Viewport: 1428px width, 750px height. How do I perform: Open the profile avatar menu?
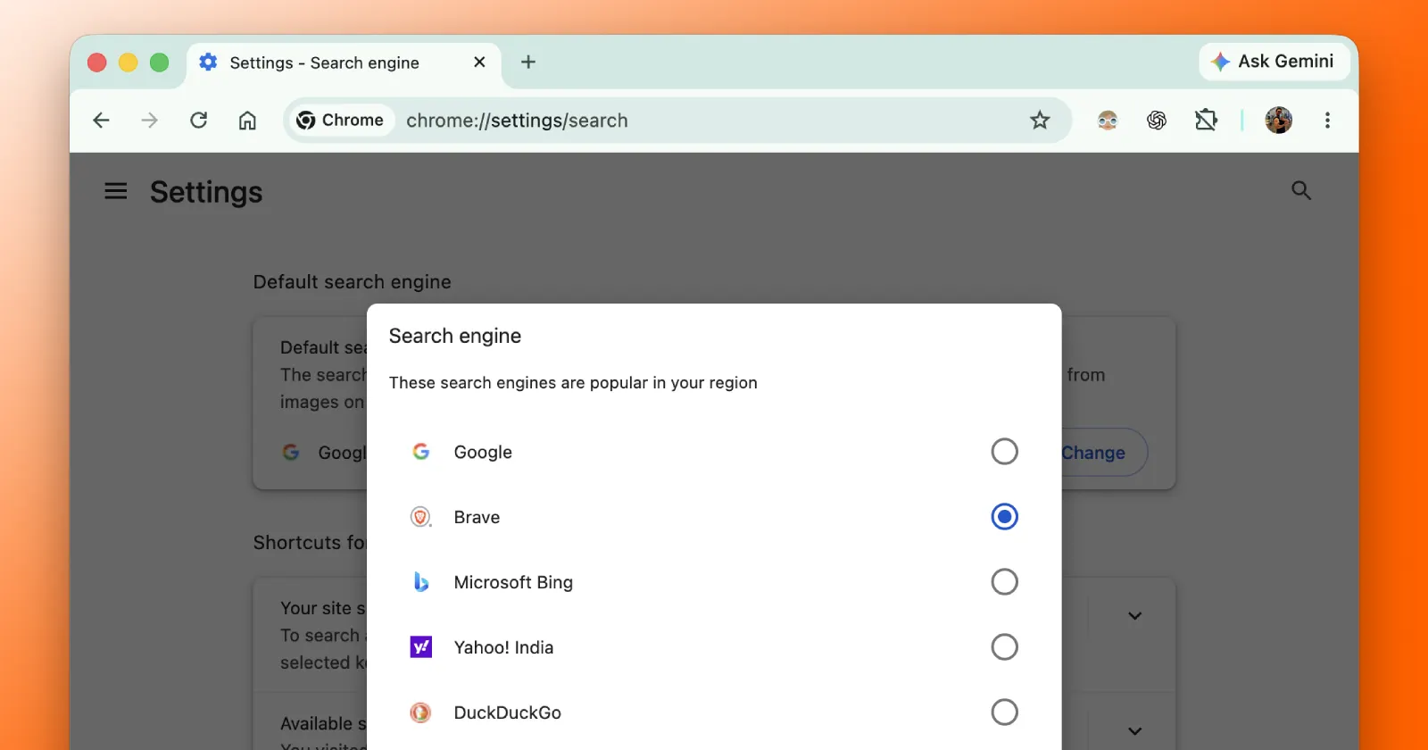(1279, 121)
